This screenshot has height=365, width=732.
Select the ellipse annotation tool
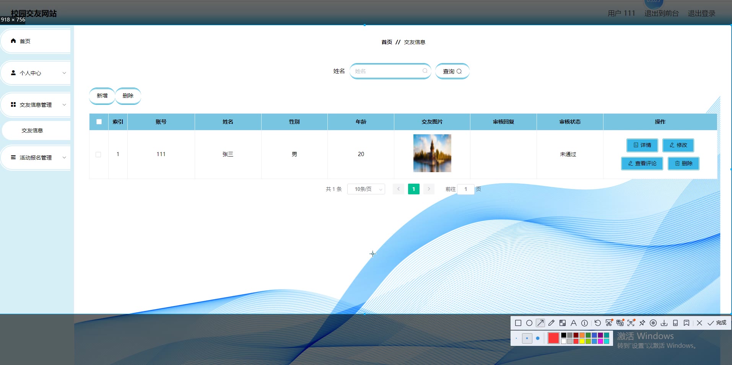529,323
